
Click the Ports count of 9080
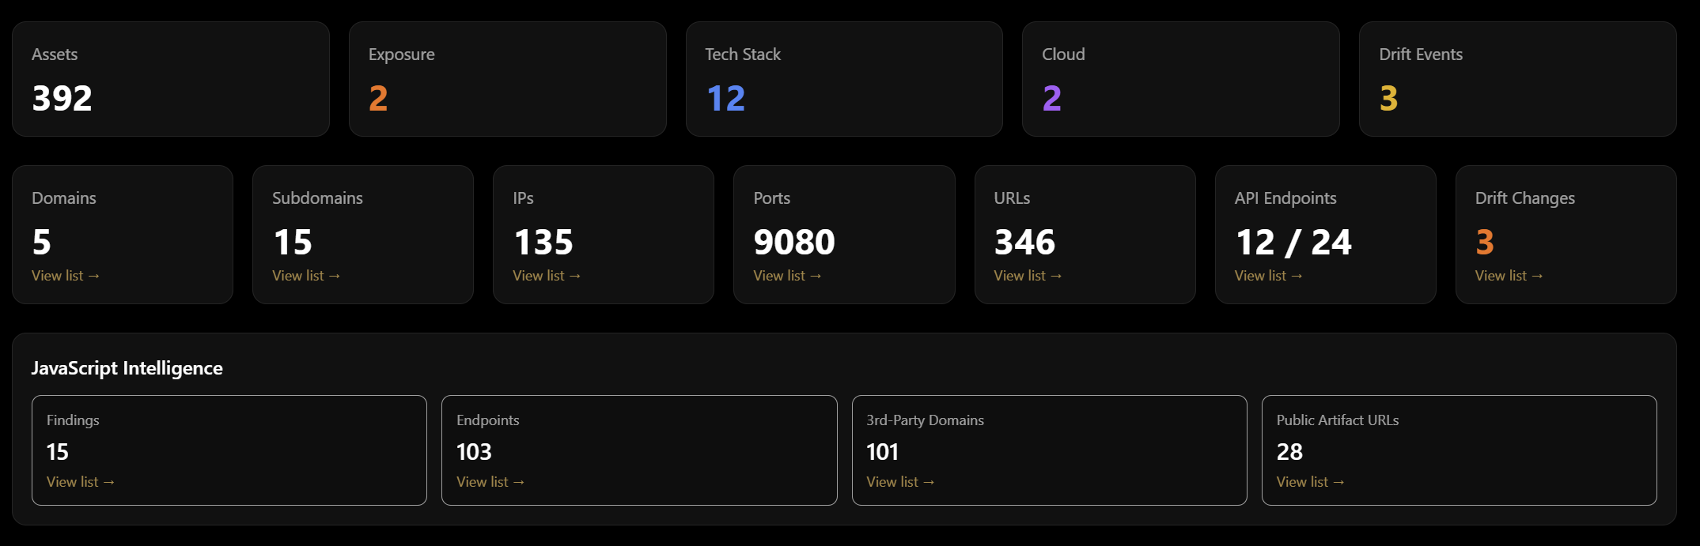(793, 242)
